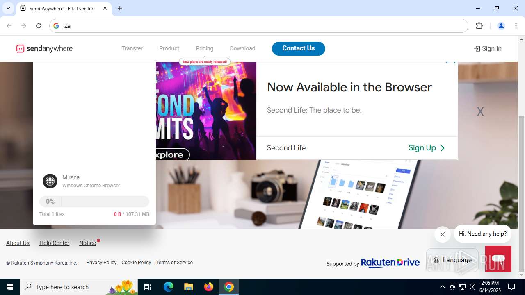Open the About Us link

[18, 243]
